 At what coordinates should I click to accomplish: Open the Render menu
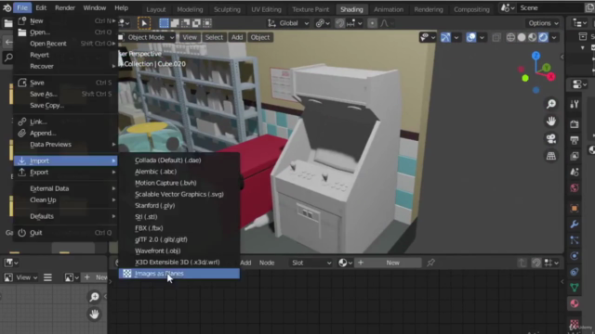point(65,8)
